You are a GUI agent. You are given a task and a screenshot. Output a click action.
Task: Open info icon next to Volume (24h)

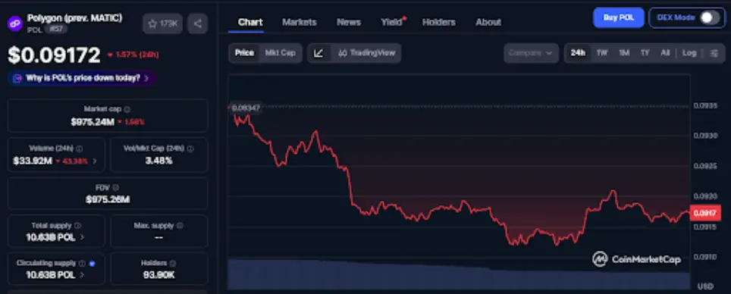point(80,149)
